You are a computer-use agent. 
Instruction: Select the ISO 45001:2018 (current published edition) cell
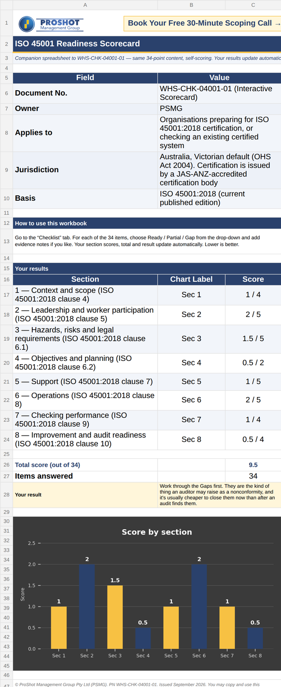coord(219,198)
